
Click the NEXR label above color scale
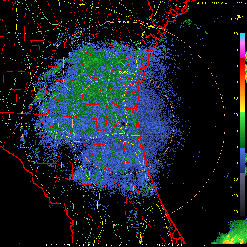pos(241,16)
